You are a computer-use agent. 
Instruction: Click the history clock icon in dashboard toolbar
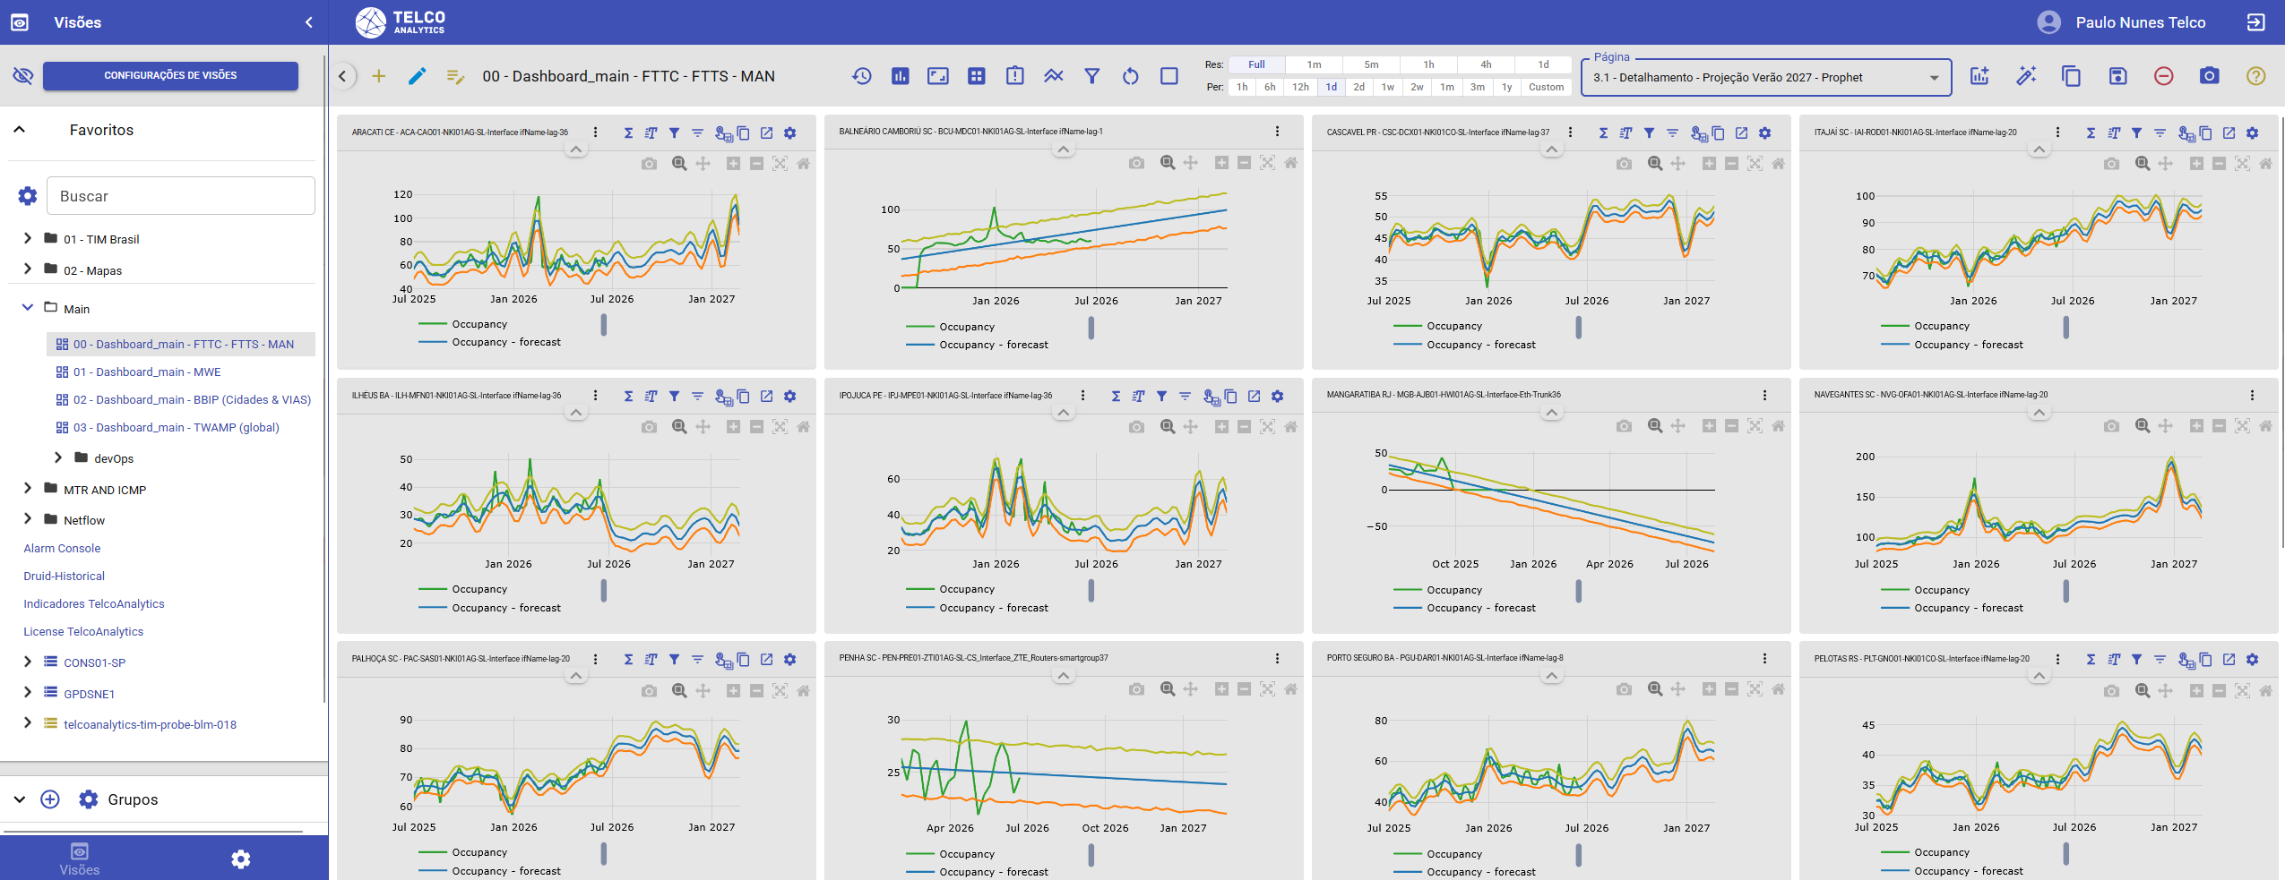click(x=861, y=76)
